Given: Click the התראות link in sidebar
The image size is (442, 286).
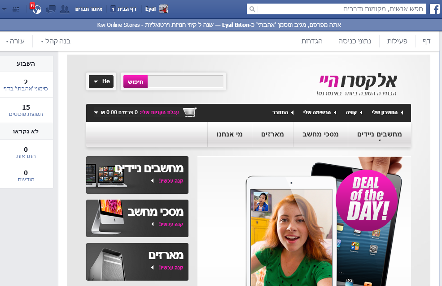Looking at the screenshot, I should [x=26, y=156].
